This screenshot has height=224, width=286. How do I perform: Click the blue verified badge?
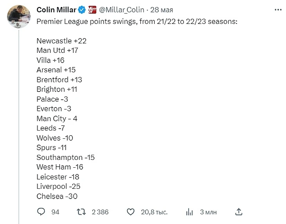click(82, 10)
